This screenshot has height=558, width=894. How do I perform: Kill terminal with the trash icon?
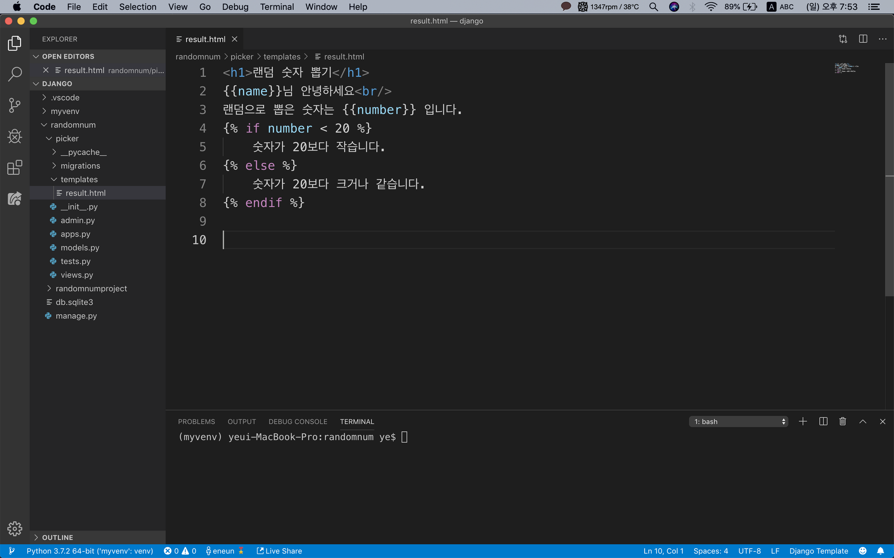click(843, 421)
